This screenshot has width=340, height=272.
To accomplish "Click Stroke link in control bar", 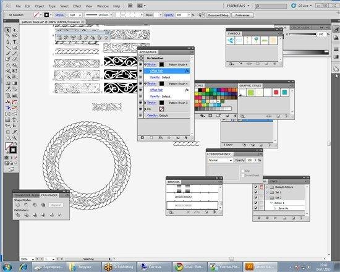I will 59,15.
